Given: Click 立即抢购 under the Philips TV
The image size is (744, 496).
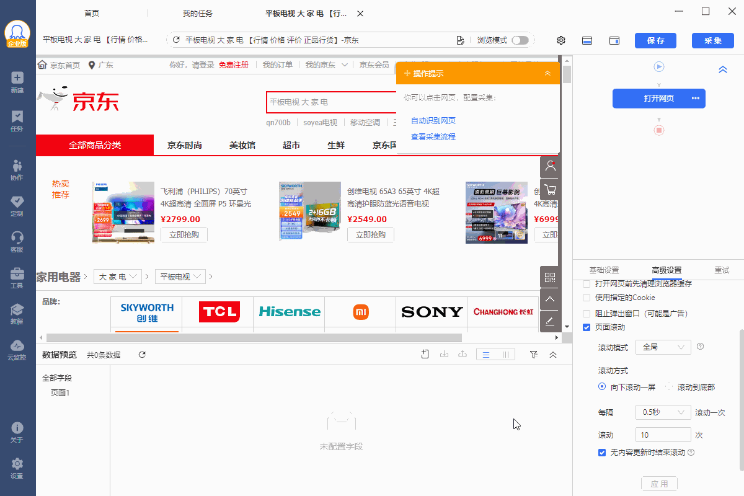Looking at the screenshot, I should tap(184, 235).
